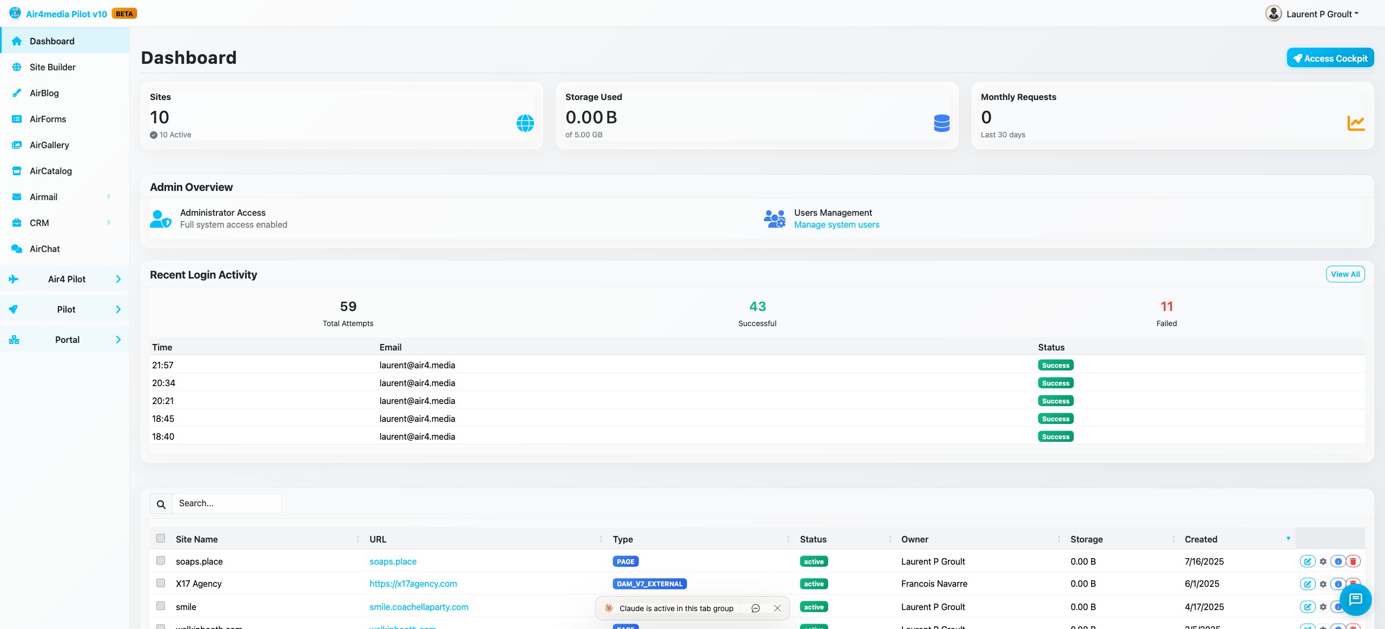Screen dimensions: 1385x629
Task: Open AirCatalog from the sidebar
Action: (x=50, y=171)
